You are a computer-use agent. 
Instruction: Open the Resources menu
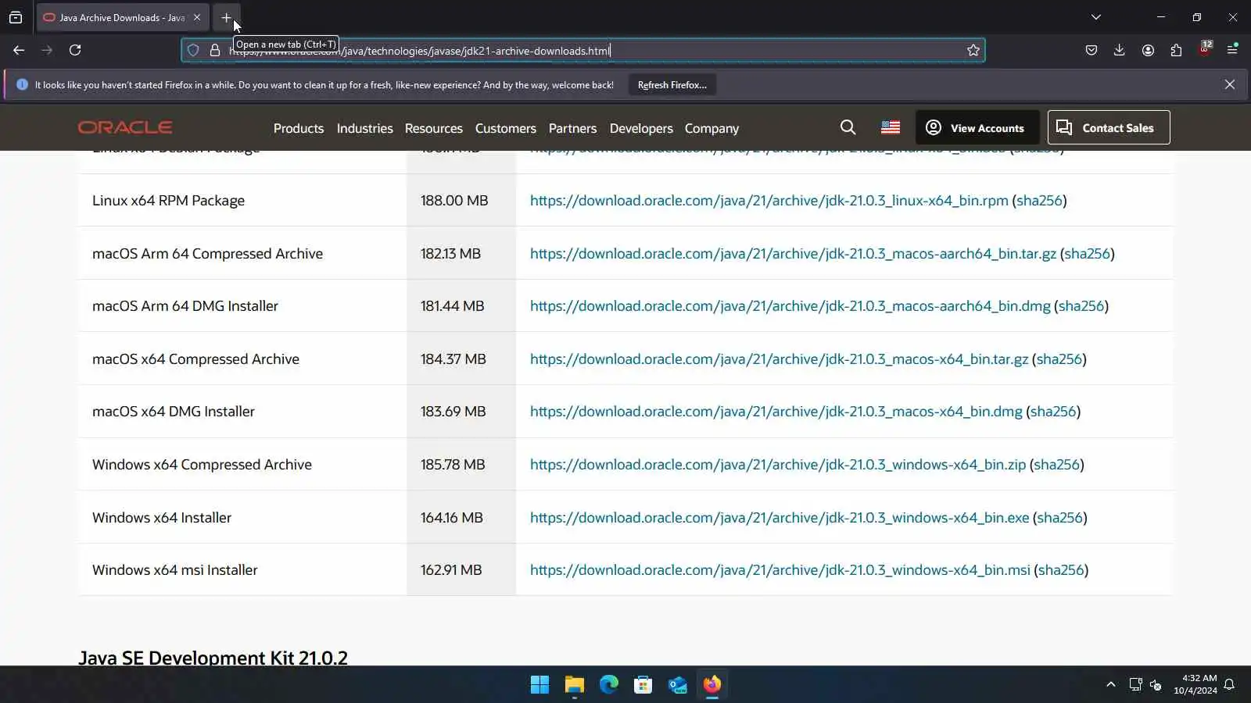click(x=434, y=128)
